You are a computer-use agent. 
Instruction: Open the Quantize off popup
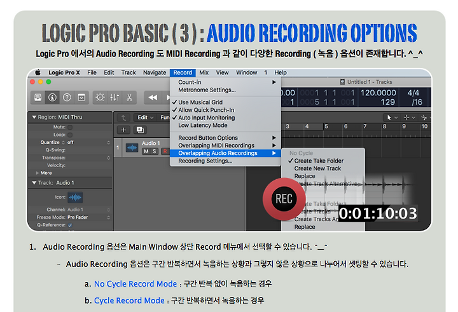[x=89, y=142]
